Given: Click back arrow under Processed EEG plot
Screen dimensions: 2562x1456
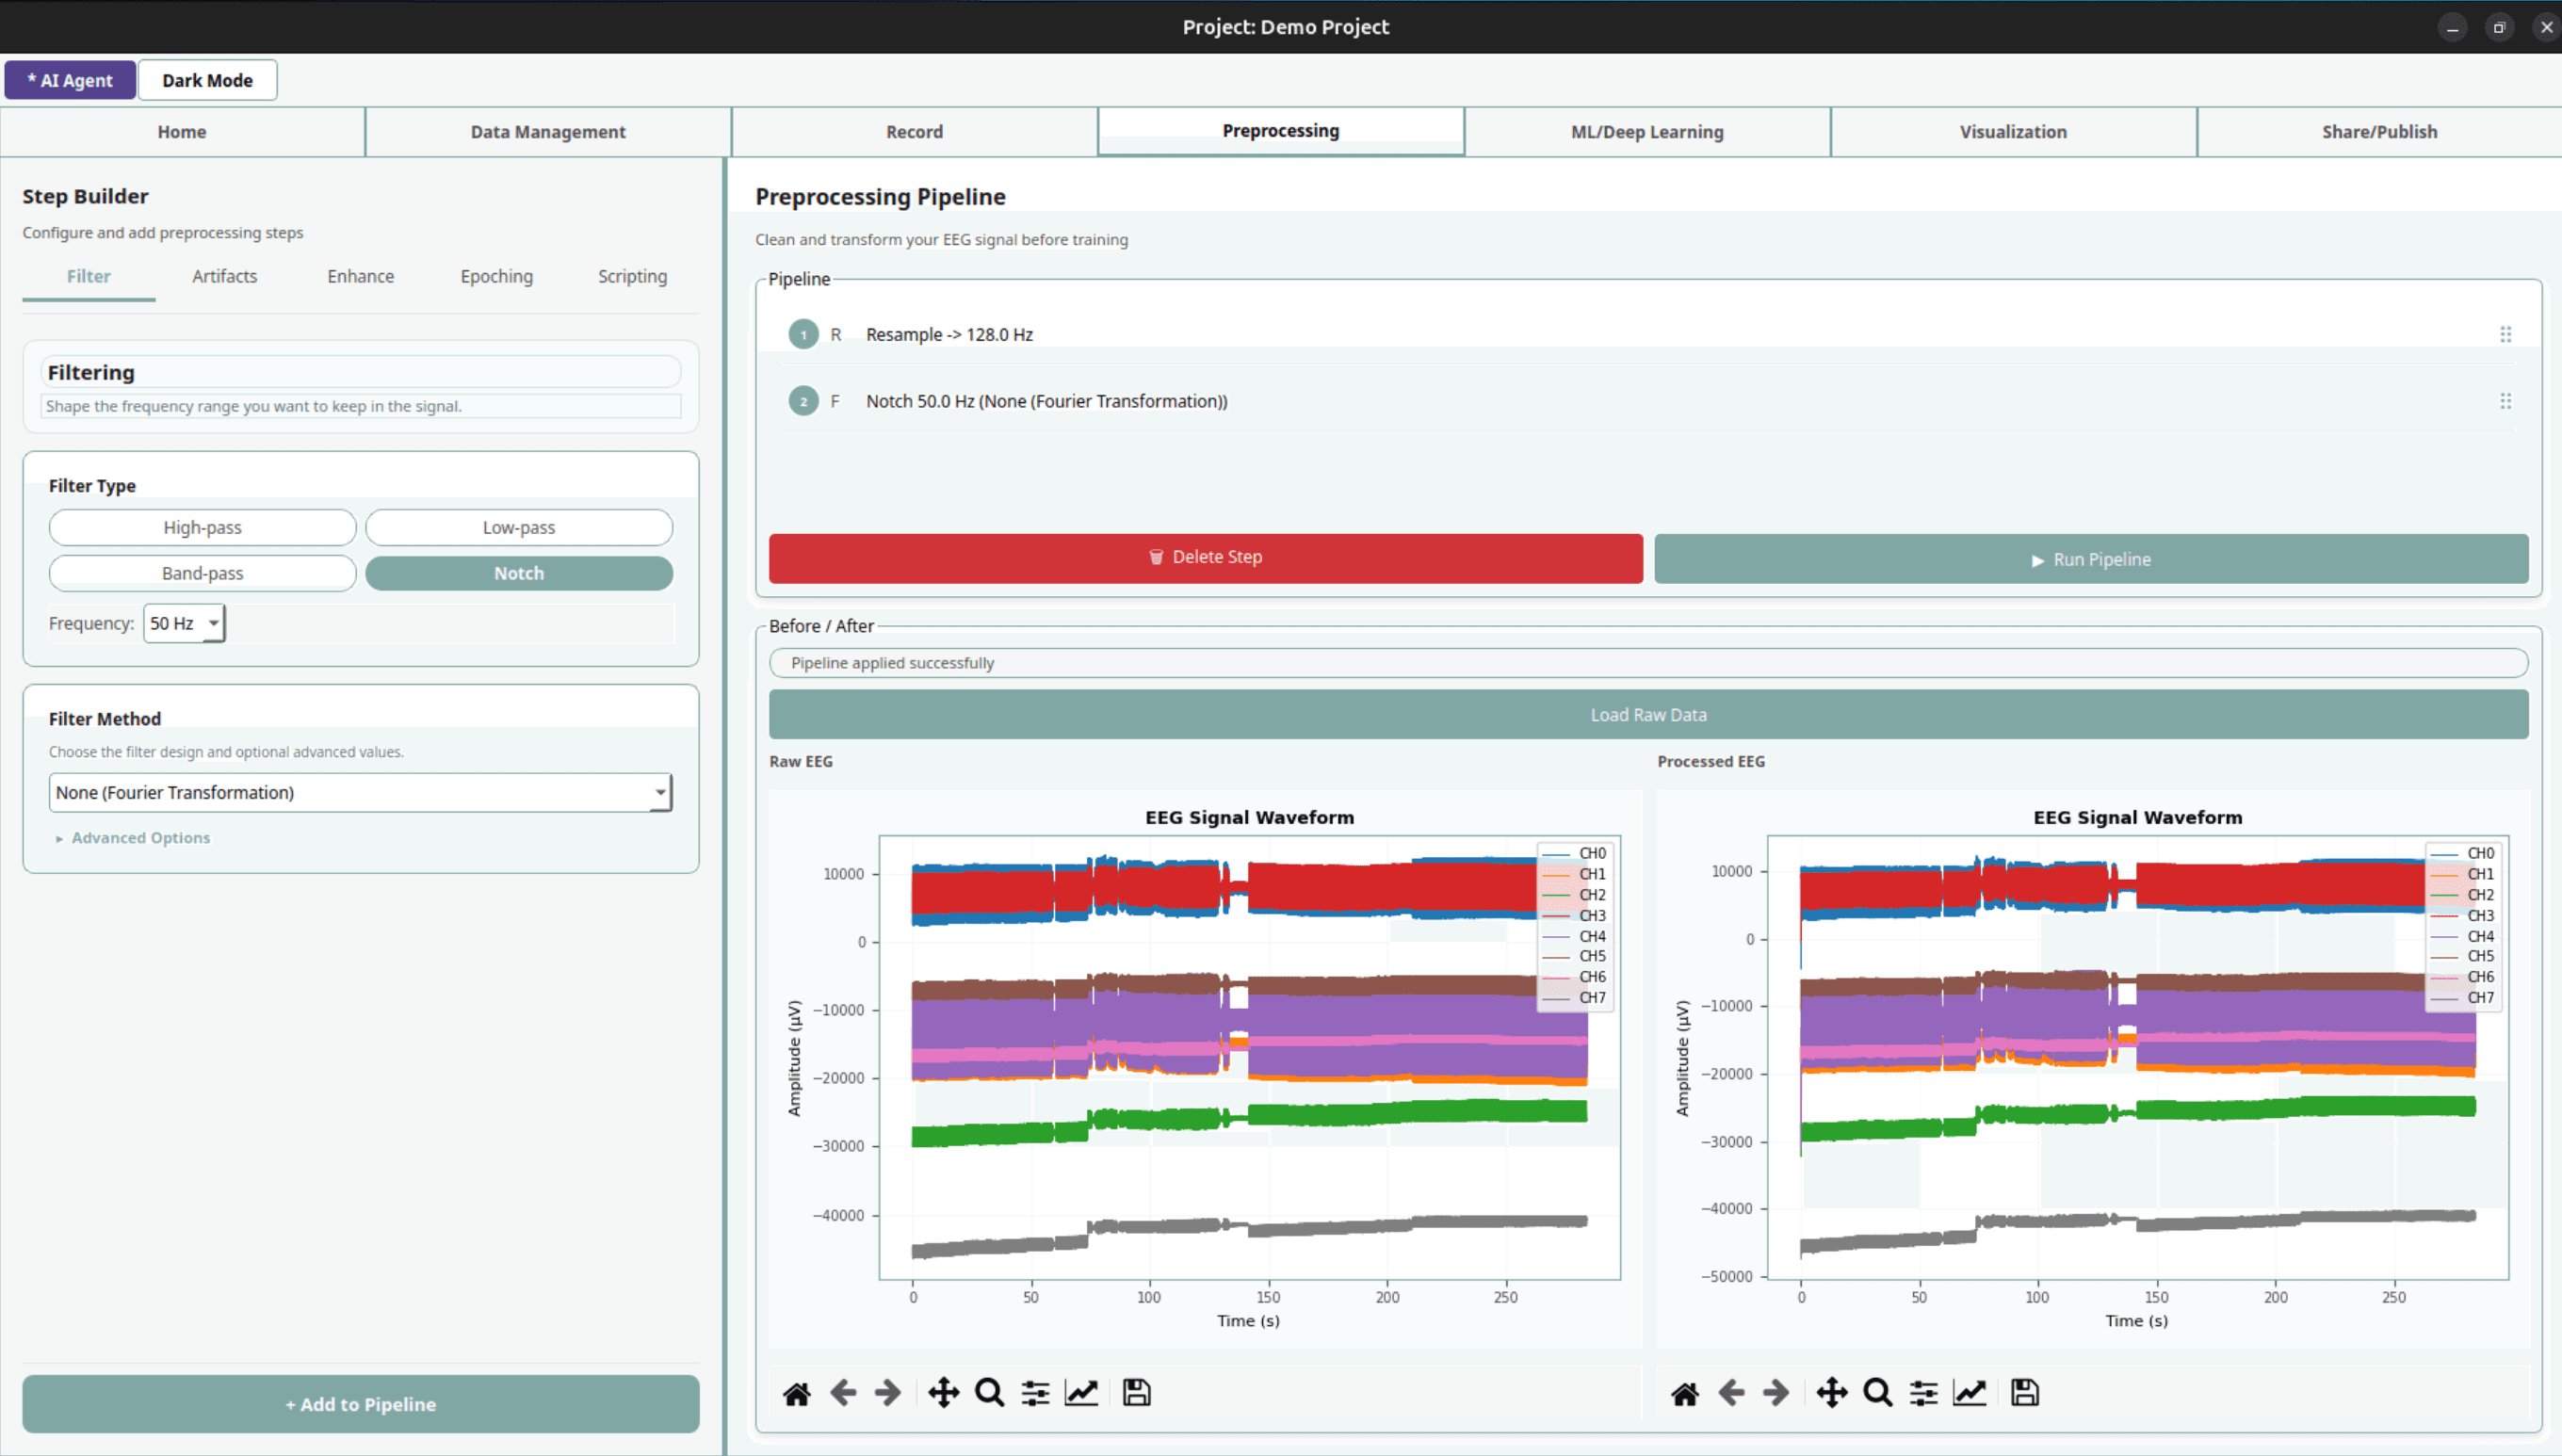Looking at the screenshot, I should point(1730,1393).
